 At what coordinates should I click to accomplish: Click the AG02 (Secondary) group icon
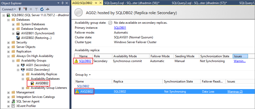coord(23,70)
